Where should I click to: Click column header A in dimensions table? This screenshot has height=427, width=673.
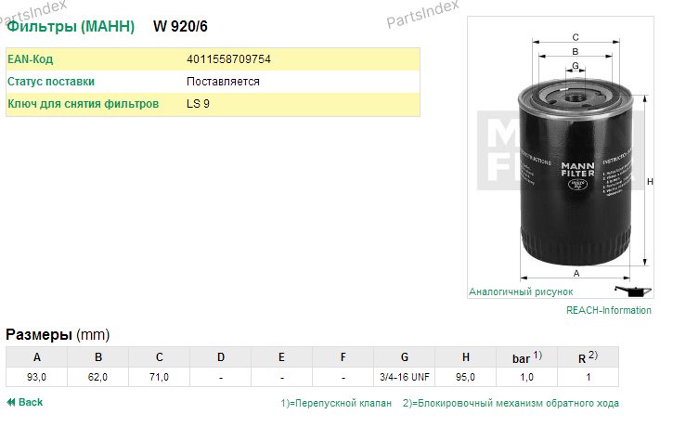pos(37,357)
